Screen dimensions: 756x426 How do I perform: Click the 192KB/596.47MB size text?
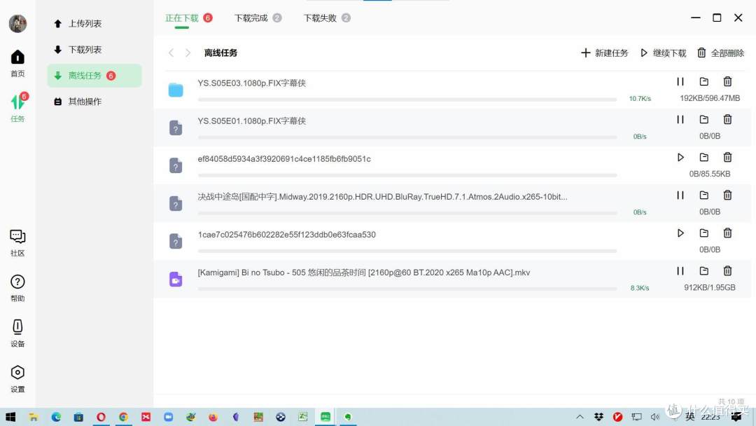[710, 98]
